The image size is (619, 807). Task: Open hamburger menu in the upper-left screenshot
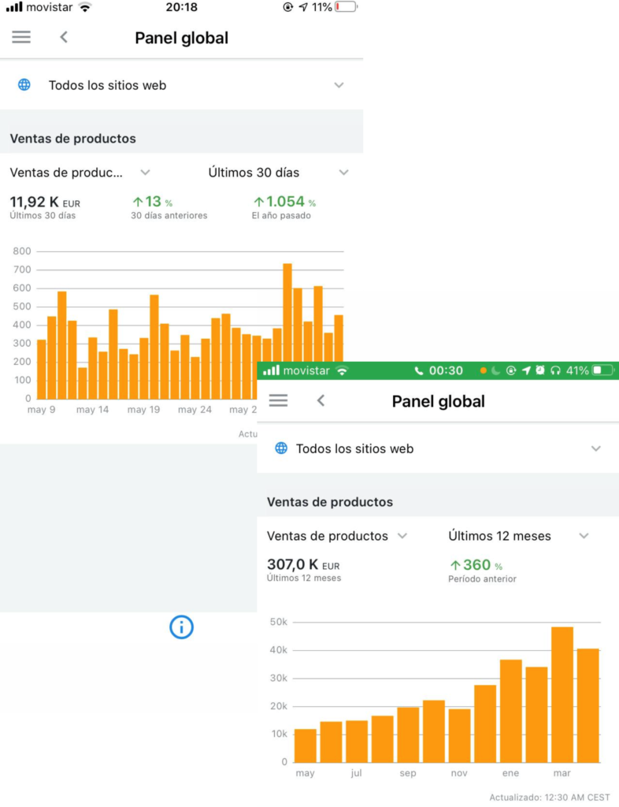click(x=21, y=37)
